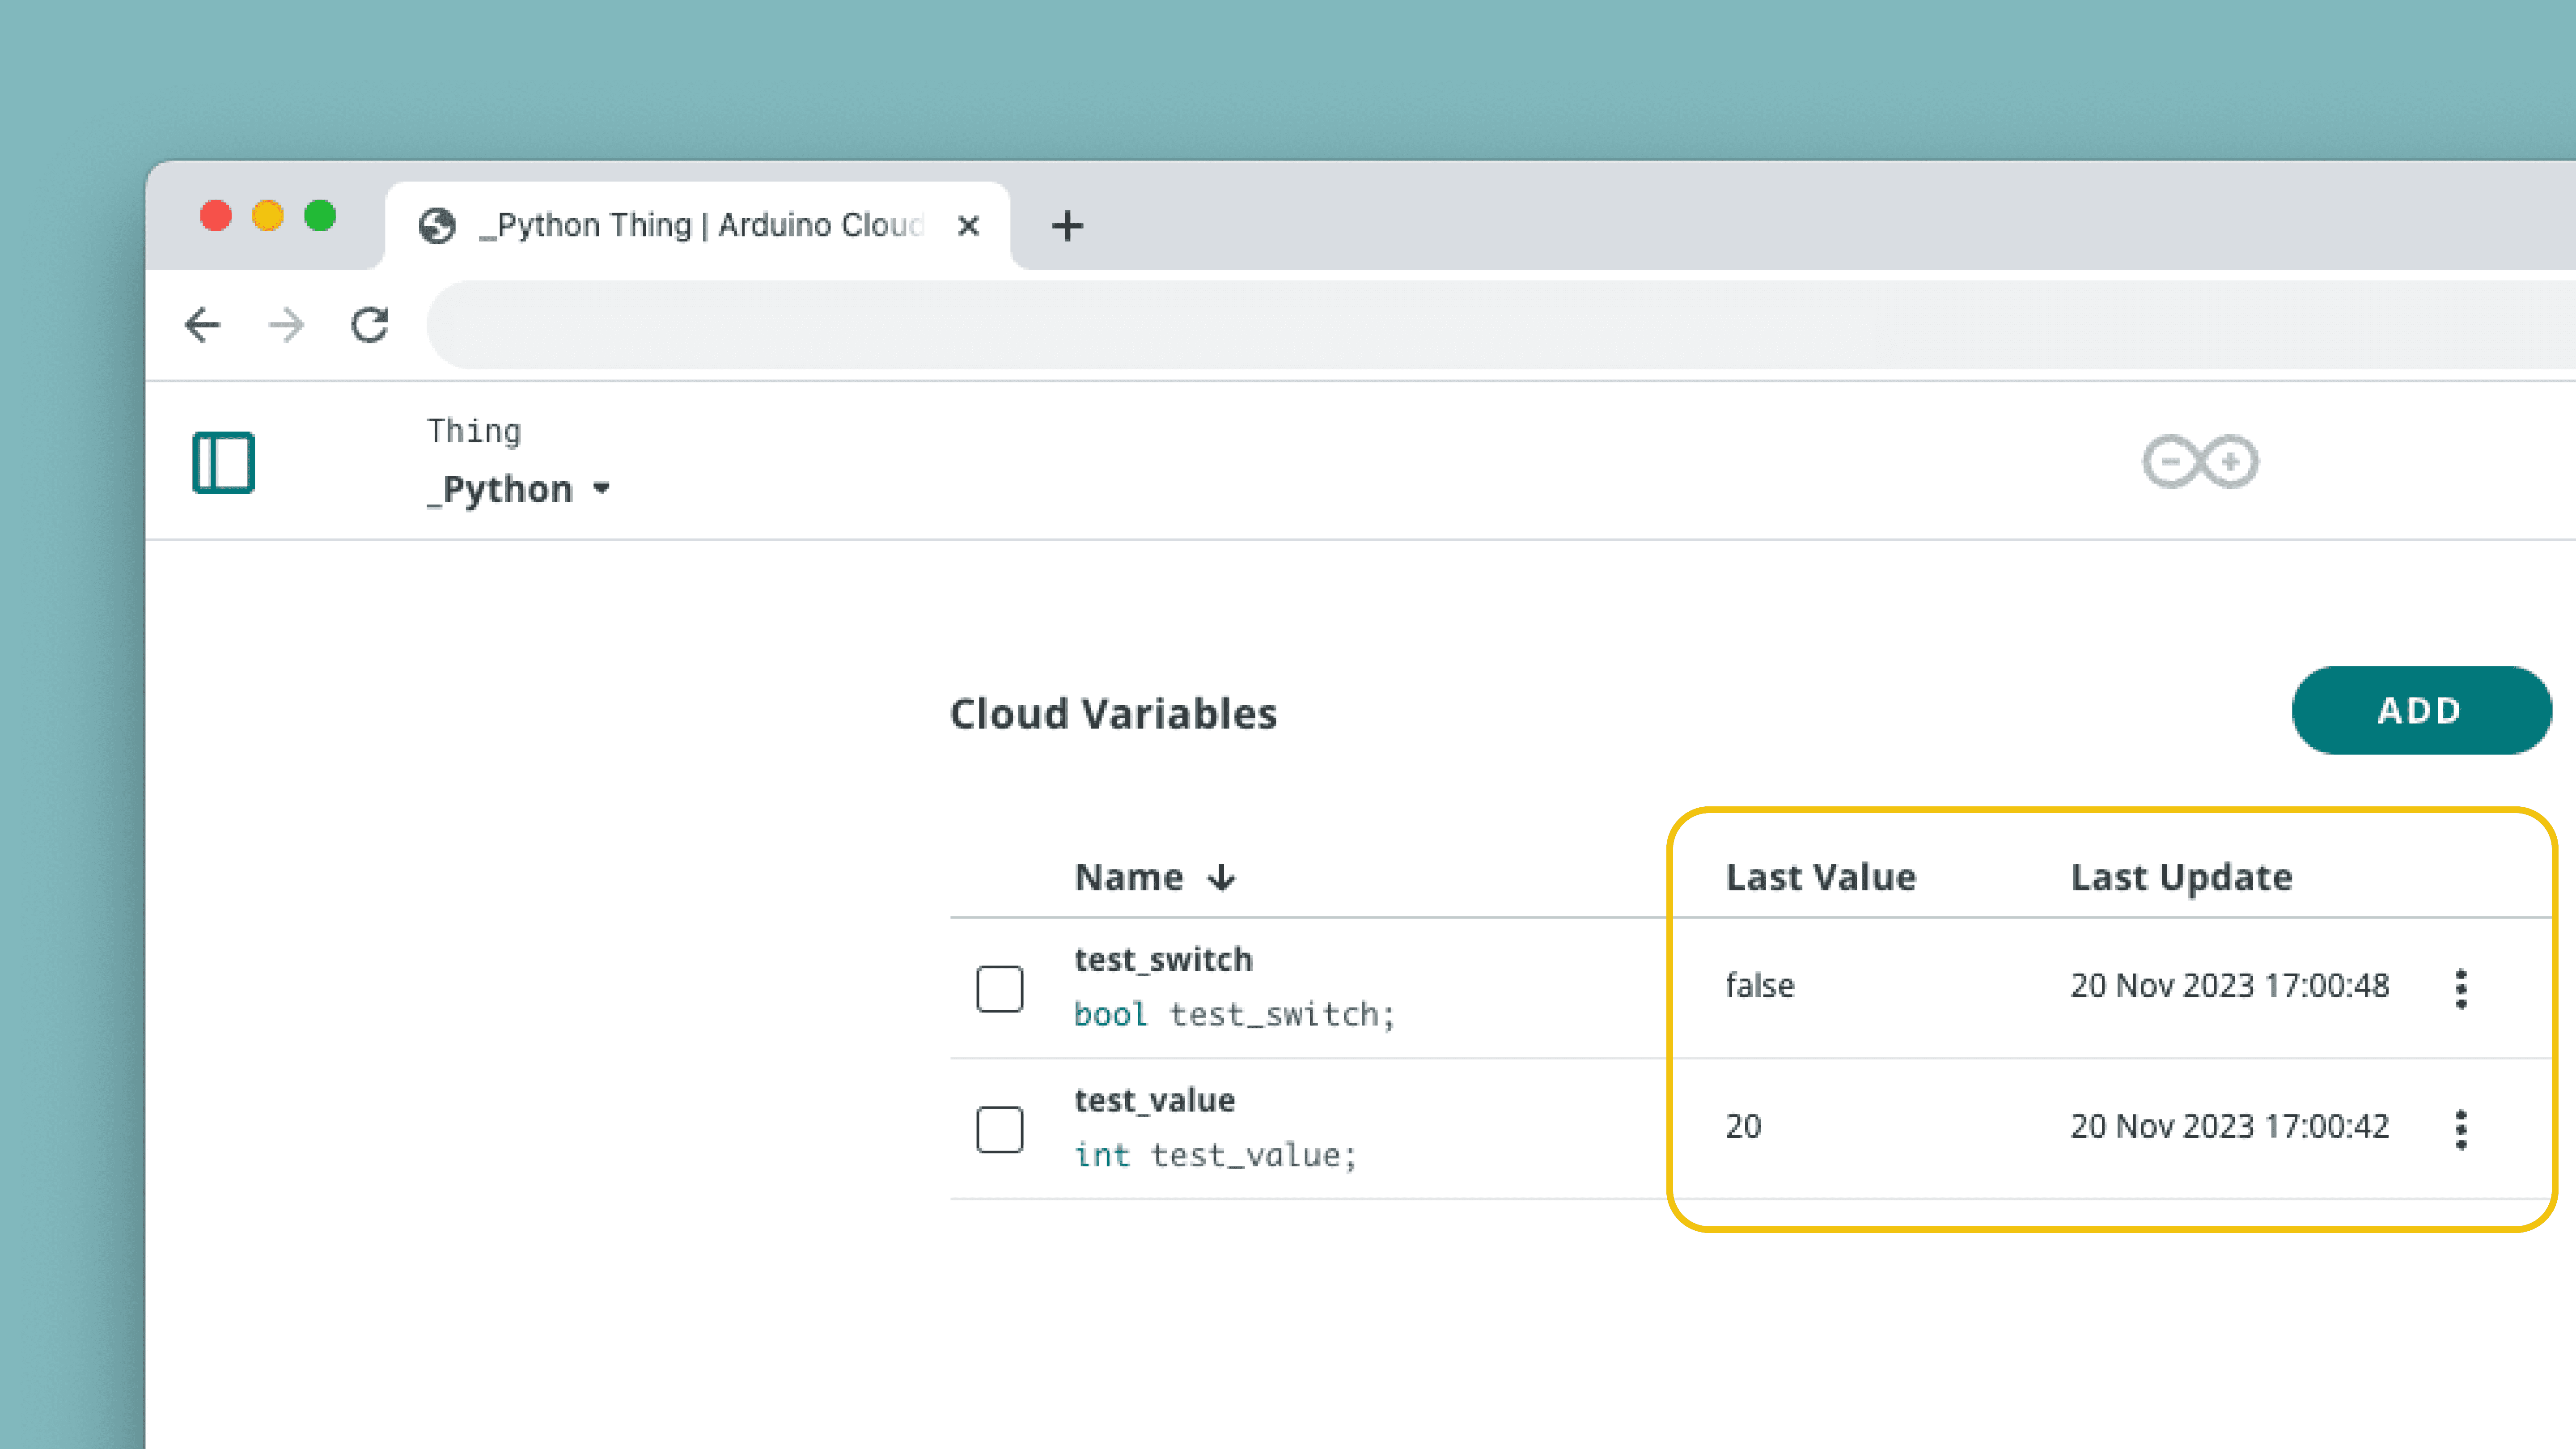
Task: Toggle the sidebar panel icon
Action: (x=223, y=462)
